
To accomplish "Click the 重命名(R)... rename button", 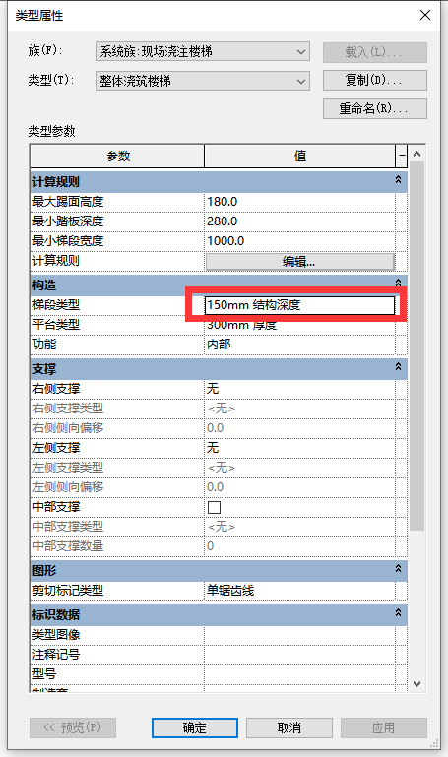I will pyautogui.click(x=374, y=108).
